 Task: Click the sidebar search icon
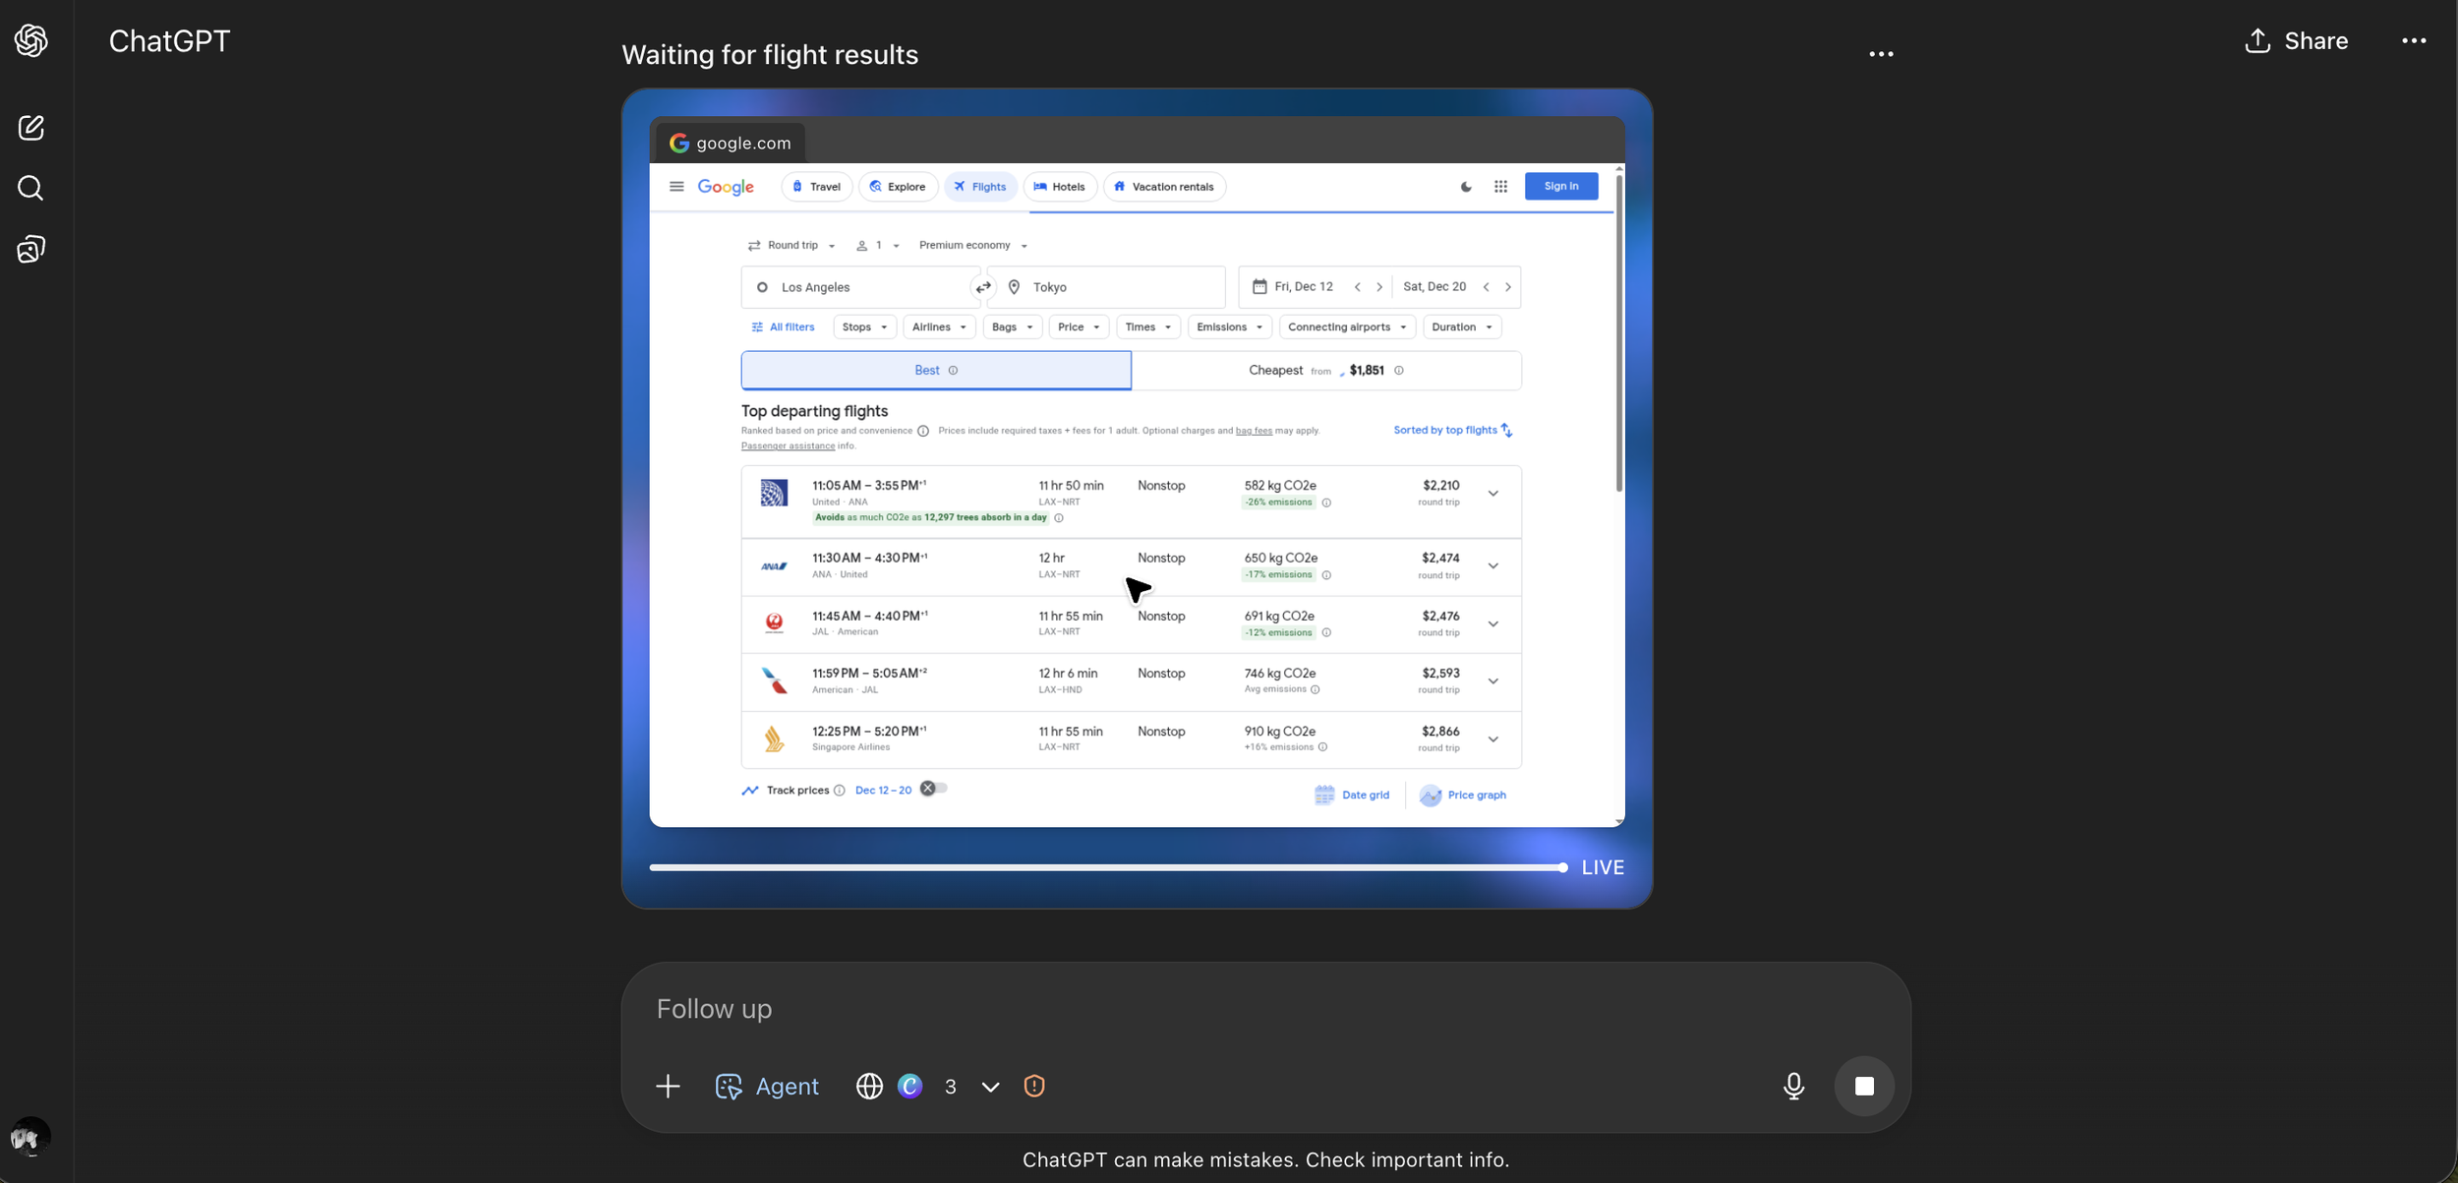30,188
